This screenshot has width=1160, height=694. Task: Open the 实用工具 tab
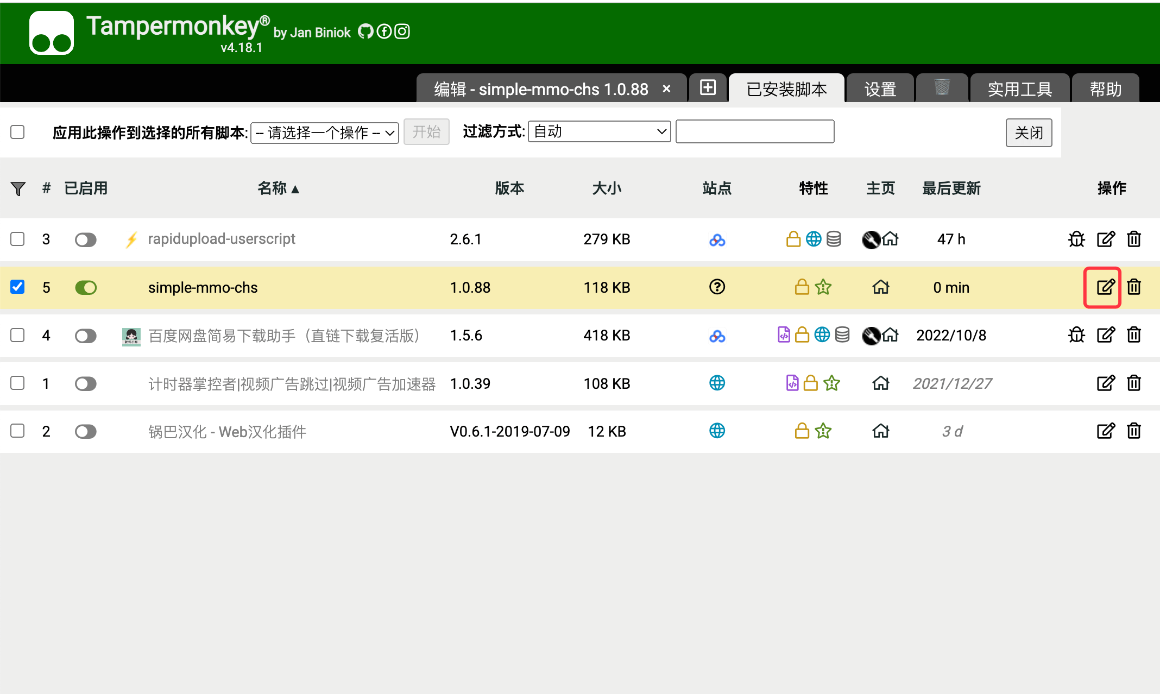click(x=1020, y=89)
